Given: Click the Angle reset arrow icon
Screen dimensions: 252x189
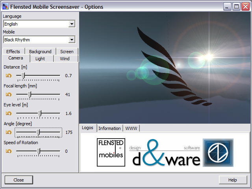Looking at the screenshot, I should [8, 132].
